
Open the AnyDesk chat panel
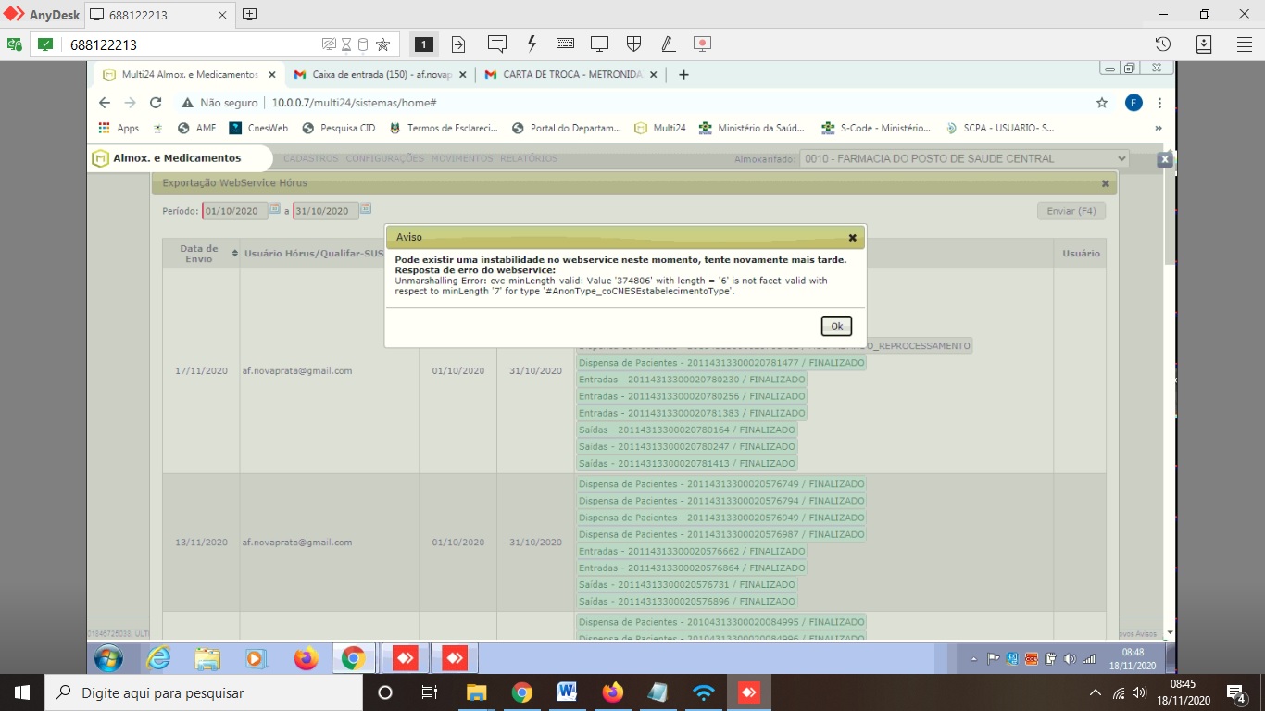coord(499,44)
